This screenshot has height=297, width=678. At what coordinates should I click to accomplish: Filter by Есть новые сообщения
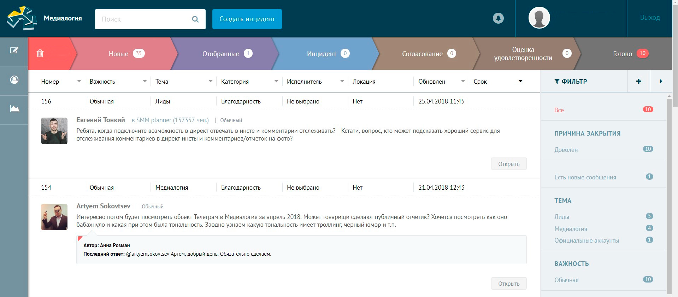[585, 177]
